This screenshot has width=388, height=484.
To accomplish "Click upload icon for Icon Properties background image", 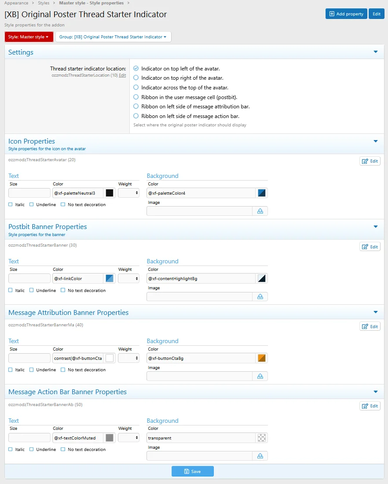I will point(260,211).
